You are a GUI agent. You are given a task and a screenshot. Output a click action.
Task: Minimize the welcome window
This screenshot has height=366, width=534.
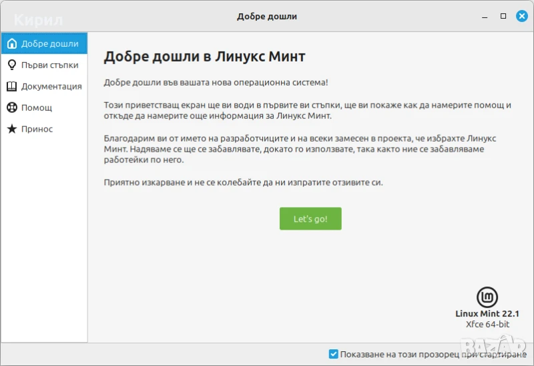[x=486, y=16]
